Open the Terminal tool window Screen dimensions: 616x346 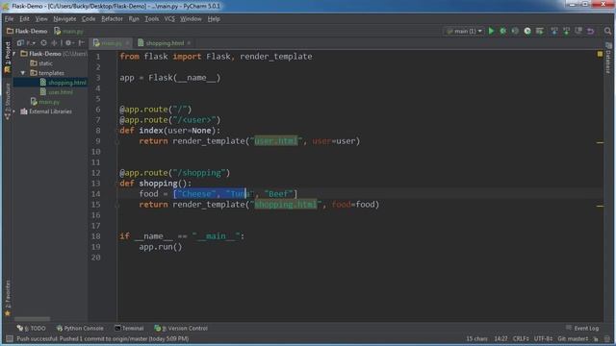click(x=129, y=329)
